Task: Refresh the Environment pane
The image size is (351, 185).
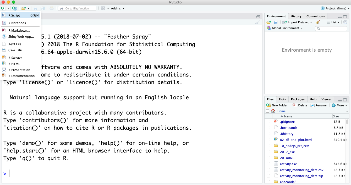Action: (x=345, y=22)
